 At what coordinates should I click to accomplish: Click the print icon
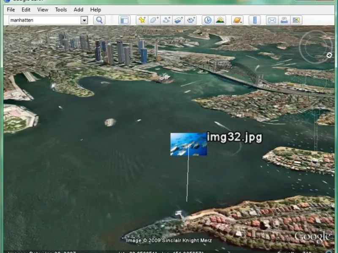[284, 20]
